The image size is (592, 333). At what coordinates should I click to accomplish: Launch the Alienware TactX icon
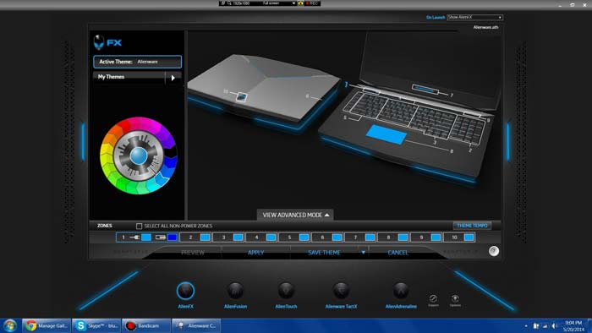341,291
